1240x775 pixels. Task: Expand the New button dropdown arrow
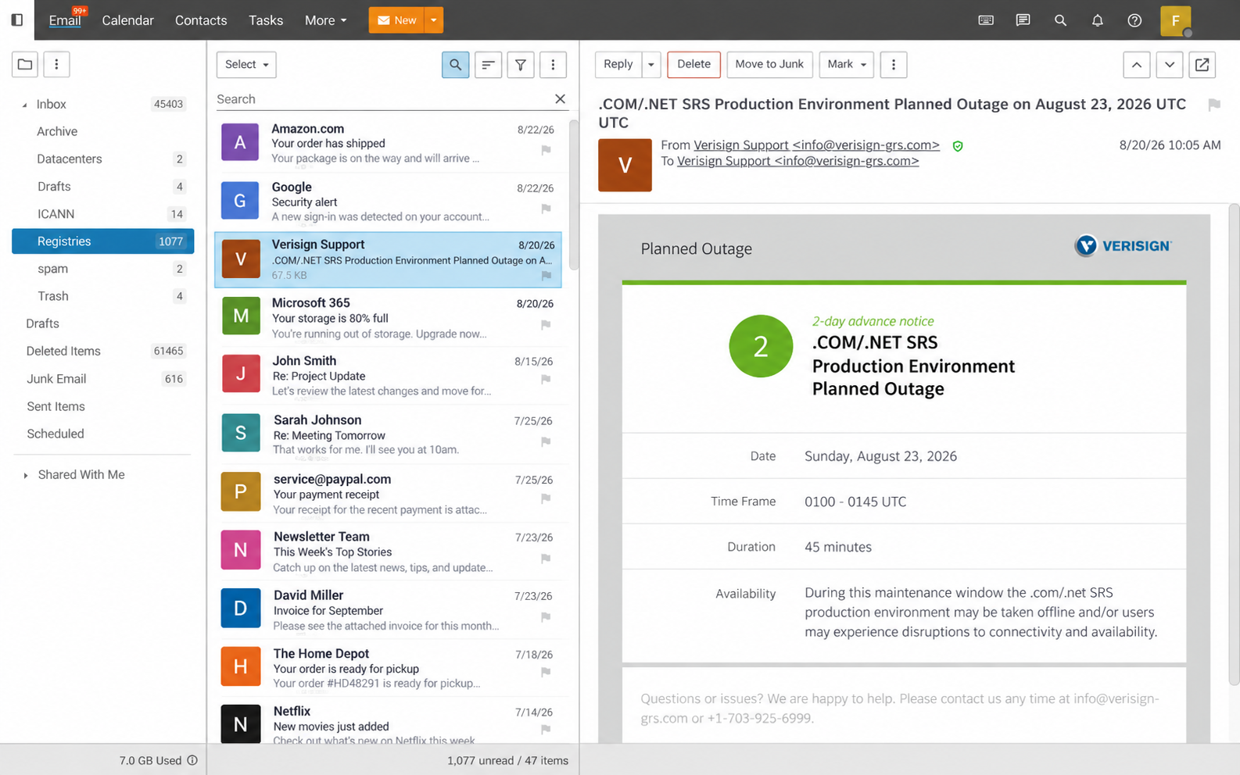[x=433, y=20]
